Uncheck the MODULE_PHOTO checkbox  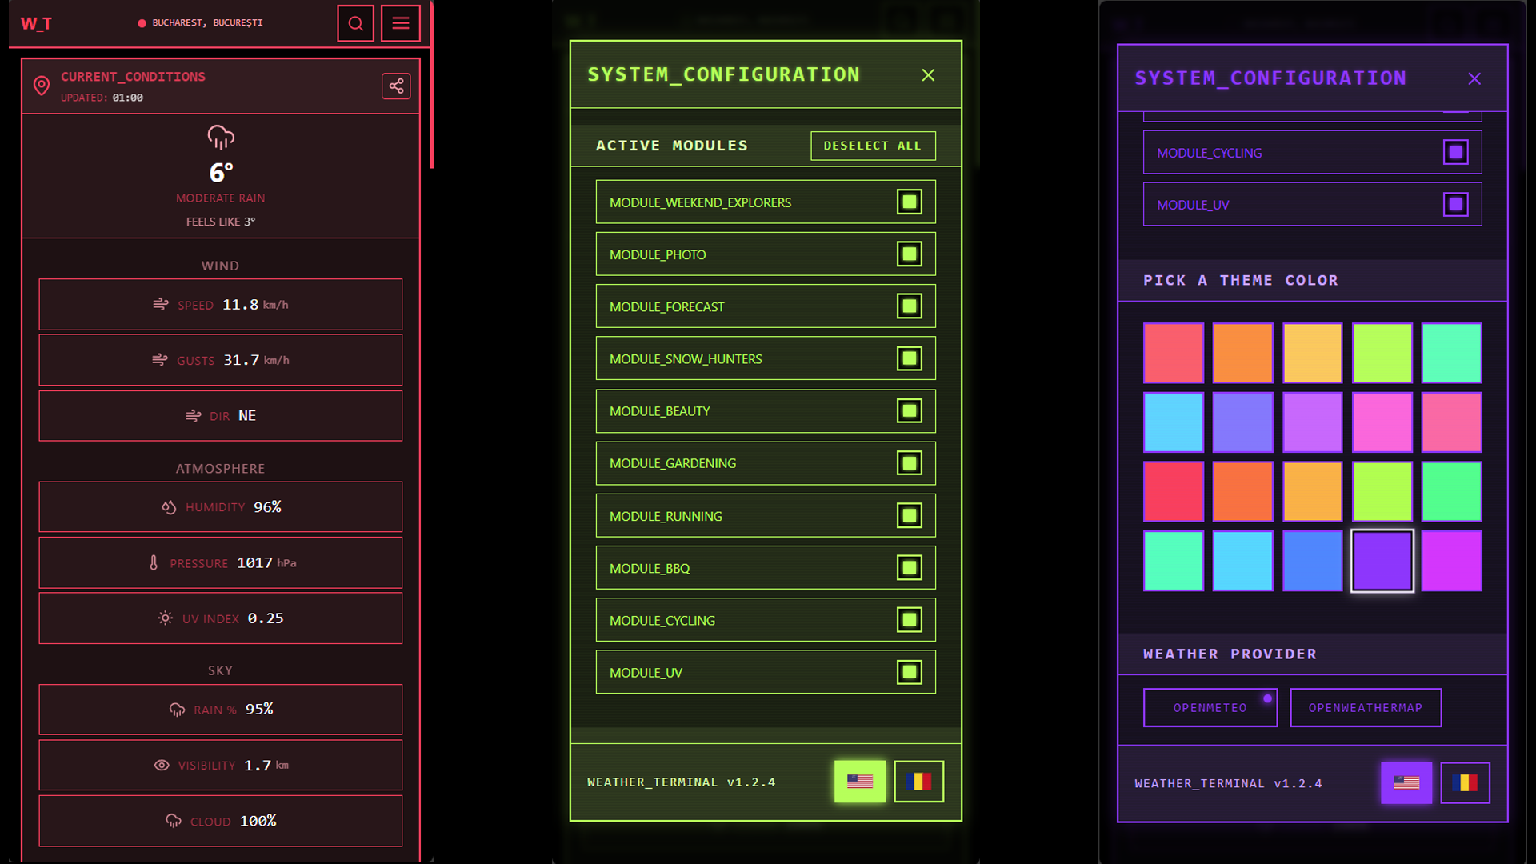(909, 254)
